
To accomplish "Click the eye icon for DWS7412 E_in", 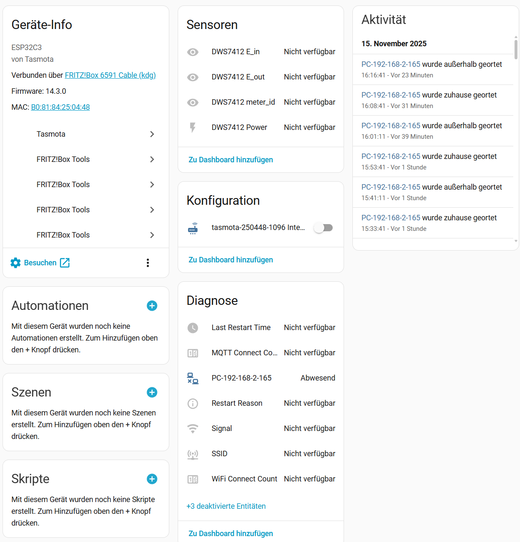I will (193, 52).
